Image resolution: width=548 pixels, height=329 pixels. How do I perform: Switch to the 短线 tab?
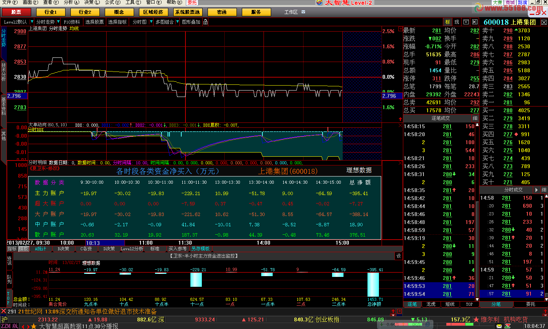pyautogui.click(x=450, y=304)
